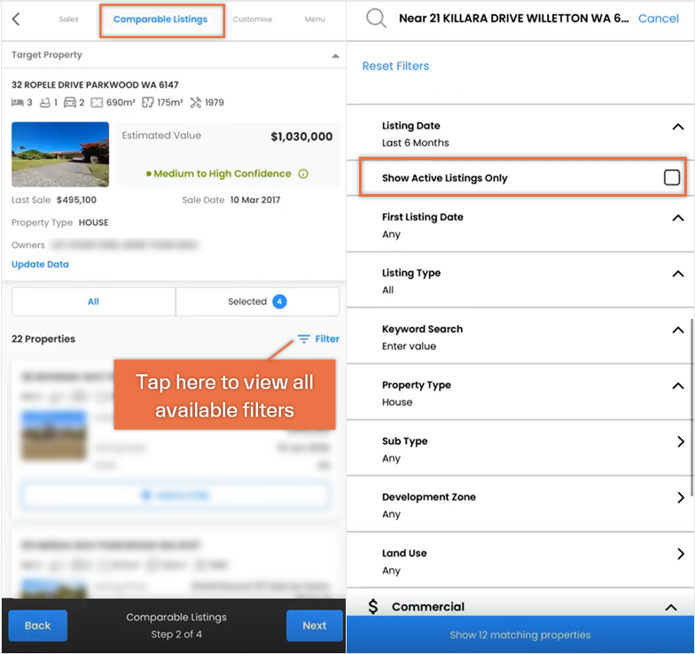Tap the target property photo thumbnail

point(60,154)
